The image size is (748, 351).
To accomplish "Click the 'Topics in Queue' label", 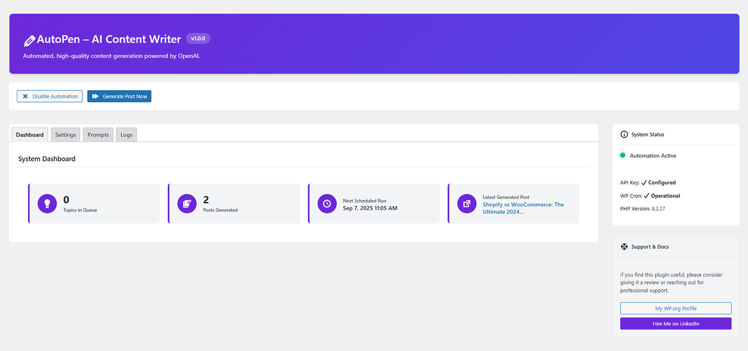I will pyautogui.click(x=80, y=210).
